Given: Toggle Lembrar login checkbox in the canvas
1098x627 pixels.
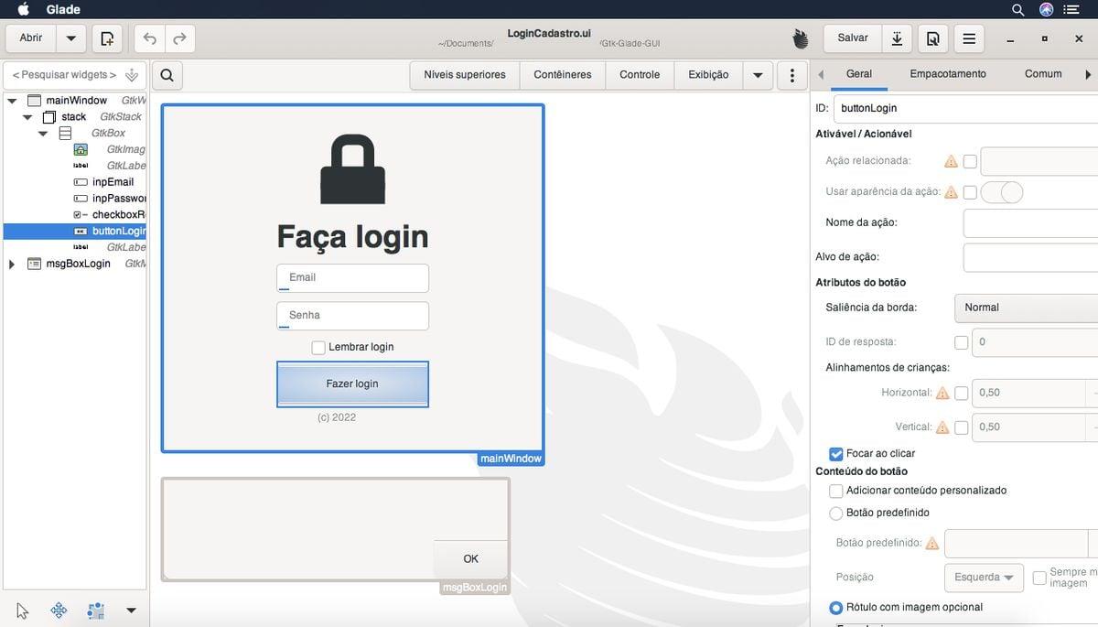Looking at the screenshot, I should coord(318,348).
